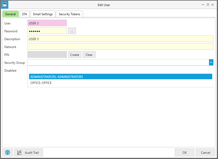Click the Password field
This screenshot has height=159, width=218.
coord(47,31)
